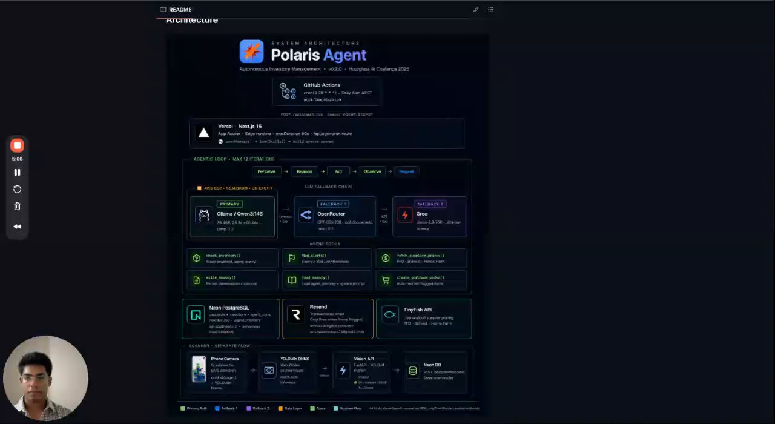Click the Data Layer orange legend swatch
The width and height of the screenshot is (775, 424).
[x=280, y=408]
